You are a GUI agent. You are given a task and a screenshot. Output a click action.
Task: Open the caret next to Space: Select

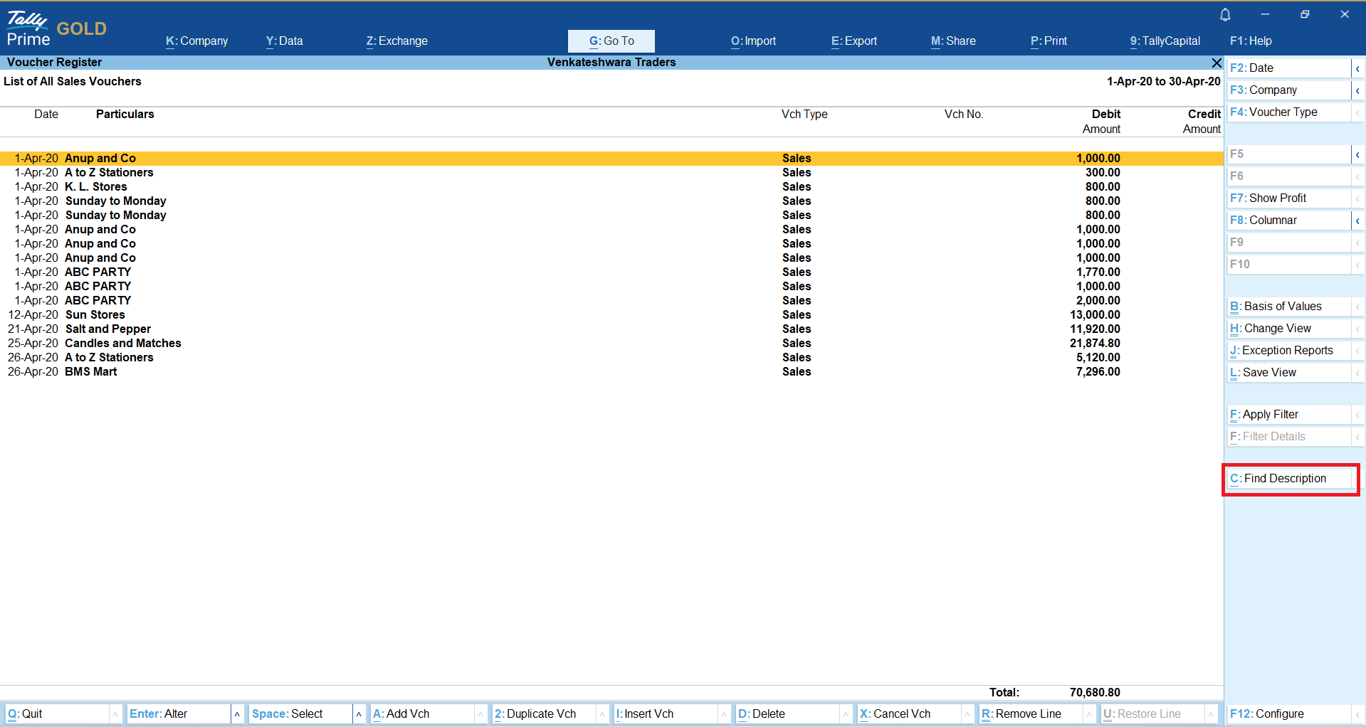359,714
